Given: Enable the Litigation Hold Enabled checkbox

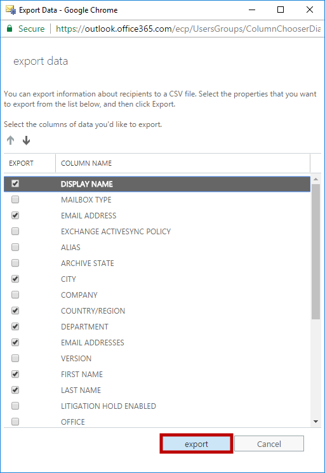Looking at the screenshot, I should 15,406.
